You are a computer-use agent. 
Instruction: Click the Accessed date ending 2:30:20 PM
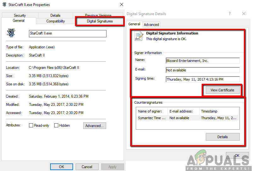[x=56, y=113]
